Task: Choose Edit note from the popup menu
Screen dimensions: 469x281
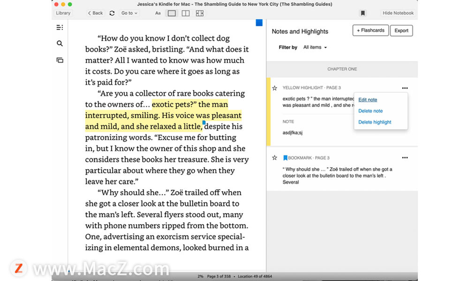Action: (x=368, y=100)
